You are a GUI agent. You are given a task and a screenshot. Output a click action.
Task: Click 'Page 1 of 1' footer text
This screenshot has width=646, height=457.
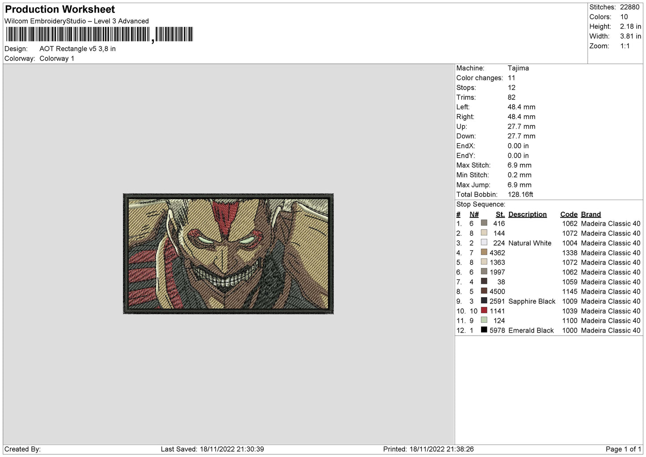point(623,449)
